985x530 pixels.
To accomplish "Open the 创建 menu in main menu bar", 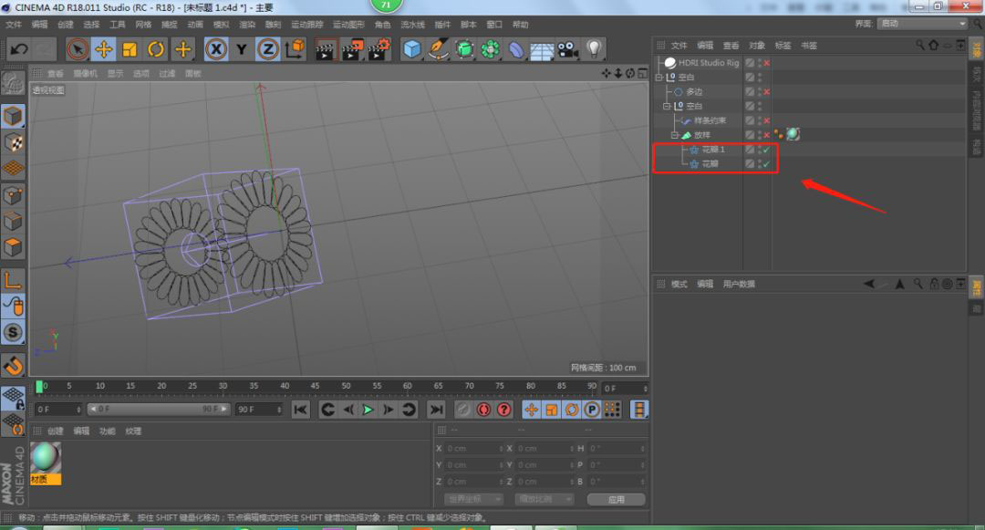I will (x=66, y=25).
